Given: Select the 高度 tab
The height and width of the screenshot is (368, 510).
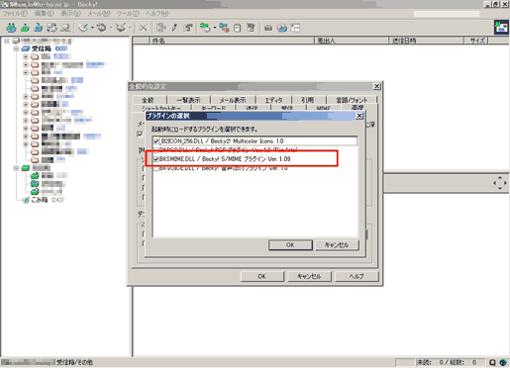Looking at the screenshot, I should click(x=357, y=107).
